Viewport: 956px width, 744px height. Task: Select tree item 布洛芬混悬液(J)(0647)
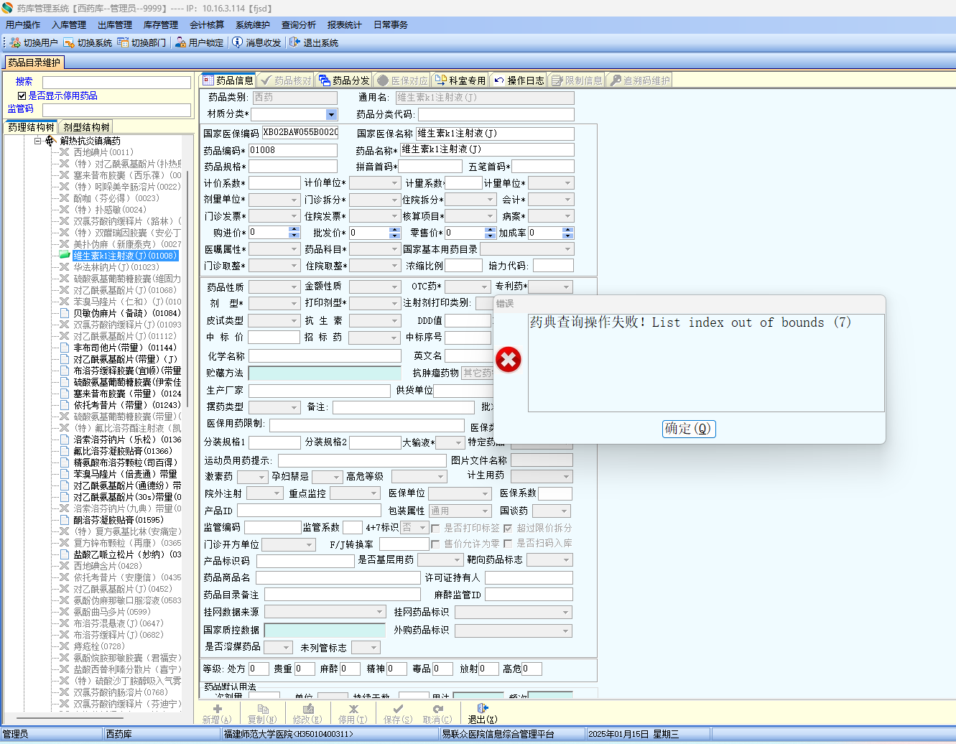[119, 623]
